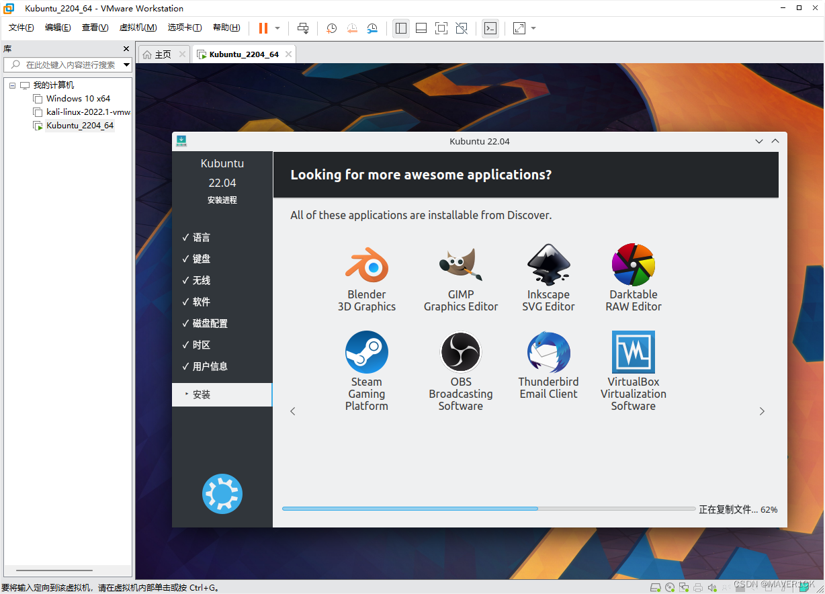Viewport: 825px width, 594px height.
Task: Select Windows 10 x64 in the library
Action: pyautogui.click(x=78, y=99)
